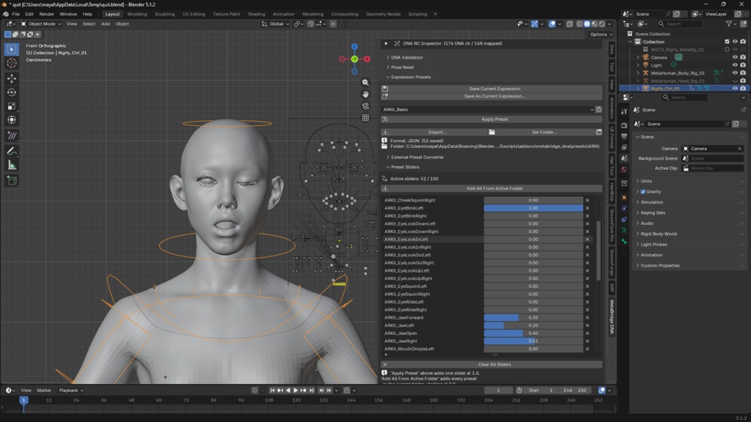
Task: Open the Global orientation dropdown
Action: (x=276, y=24)
